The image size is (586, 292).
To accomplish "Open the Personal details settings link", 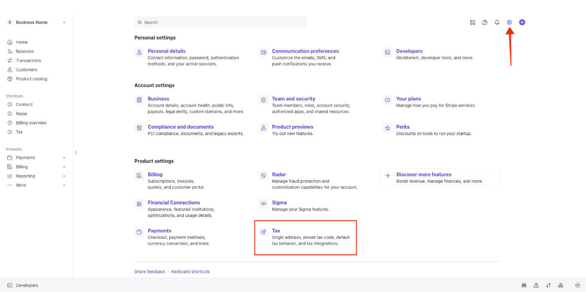I will coord(166,51).
